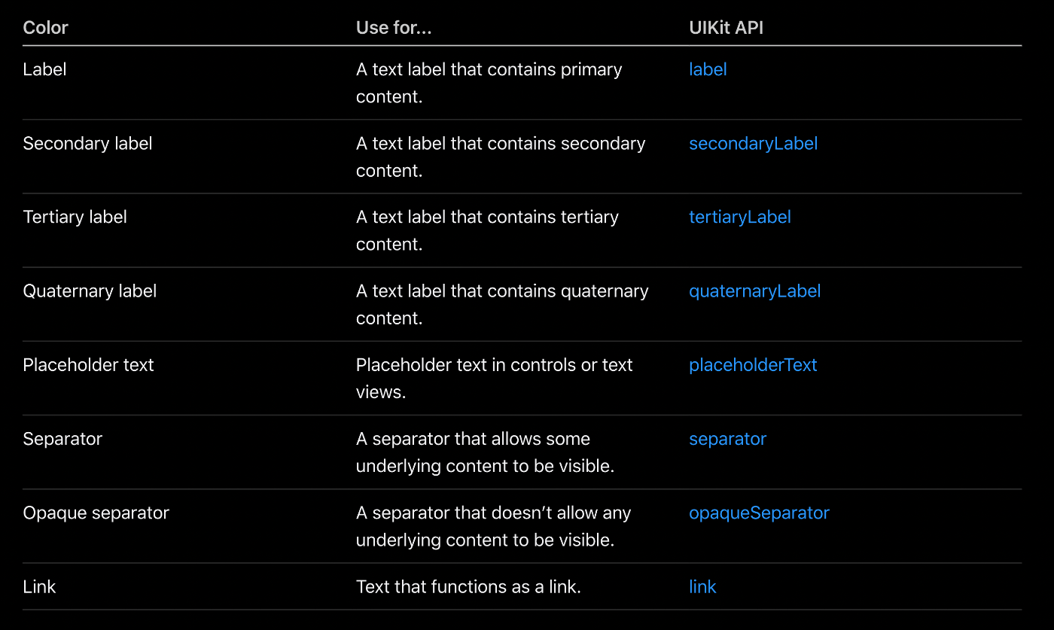The image size is (1054, 630).
Task: Click the UIKit API column header
Action: coord(727,28)
